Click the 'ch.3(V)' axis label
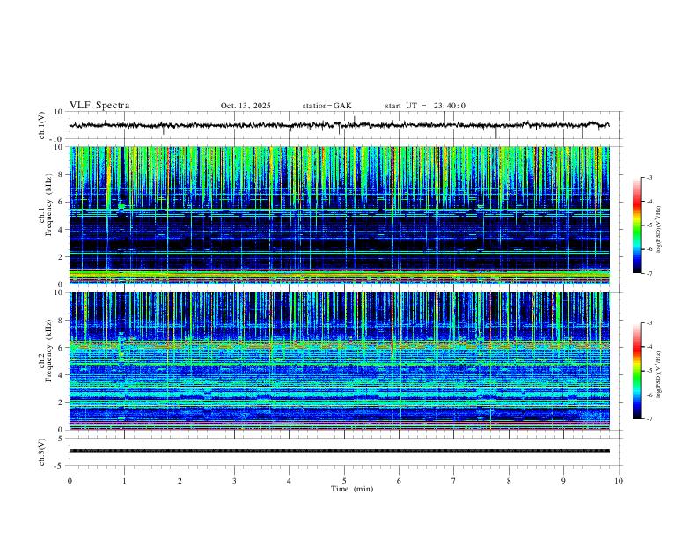This screenshot has height=539, width=697. click(x=42, y=452)
